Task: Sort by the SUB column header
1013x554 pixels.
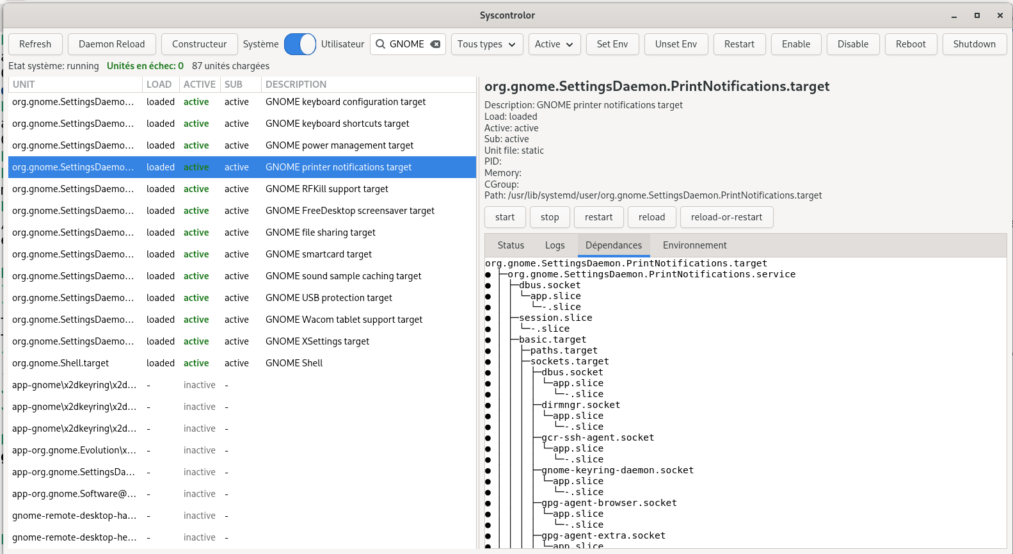Action: point(241,85)
